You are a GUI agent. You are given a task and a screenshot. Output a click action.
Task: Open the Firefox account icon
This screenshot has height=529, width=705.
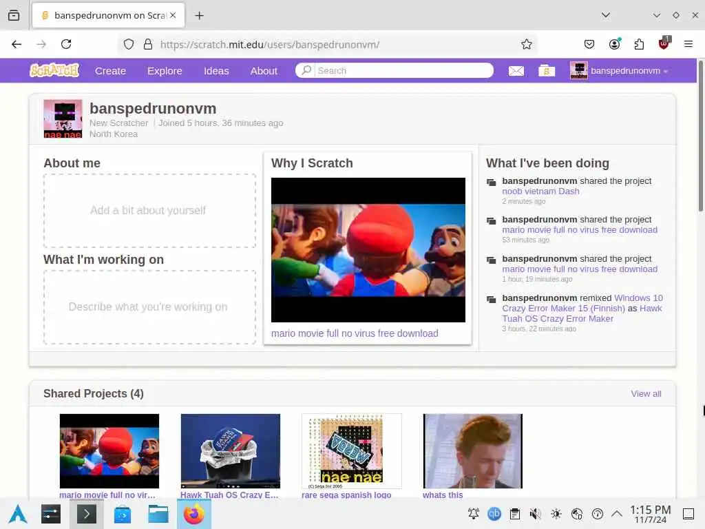pos(614,44)
